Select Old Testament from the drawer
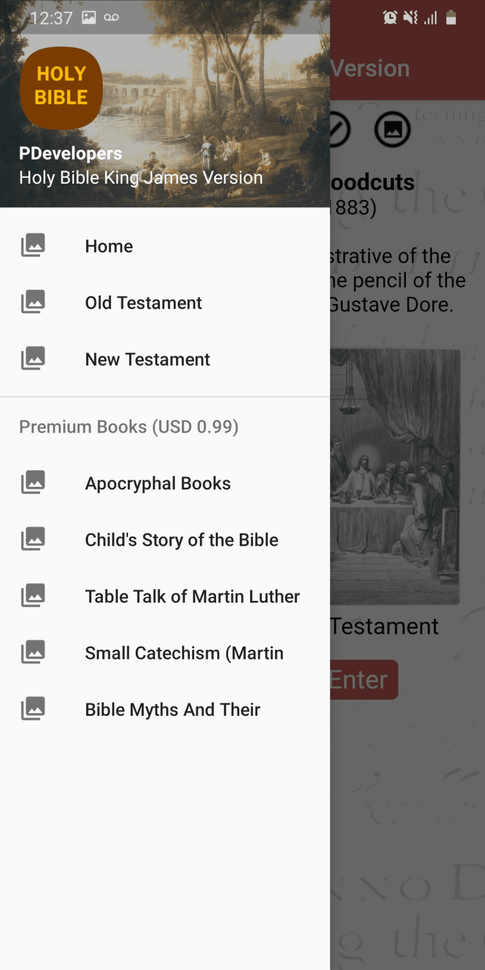 [144, 303]
